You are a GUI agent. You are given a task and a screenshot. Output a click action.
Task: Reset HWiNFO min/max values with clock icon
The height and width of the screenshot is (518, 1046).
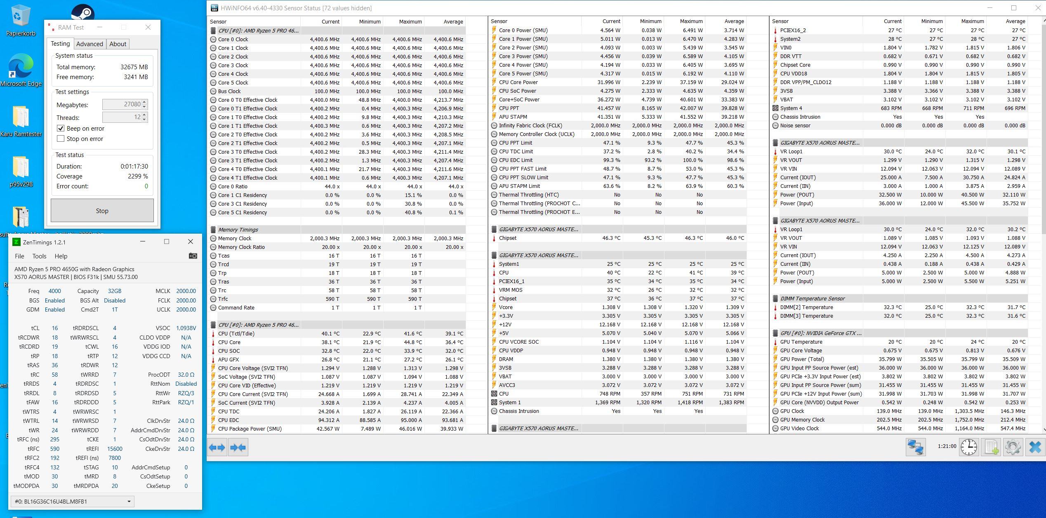[x=969, y=447]
